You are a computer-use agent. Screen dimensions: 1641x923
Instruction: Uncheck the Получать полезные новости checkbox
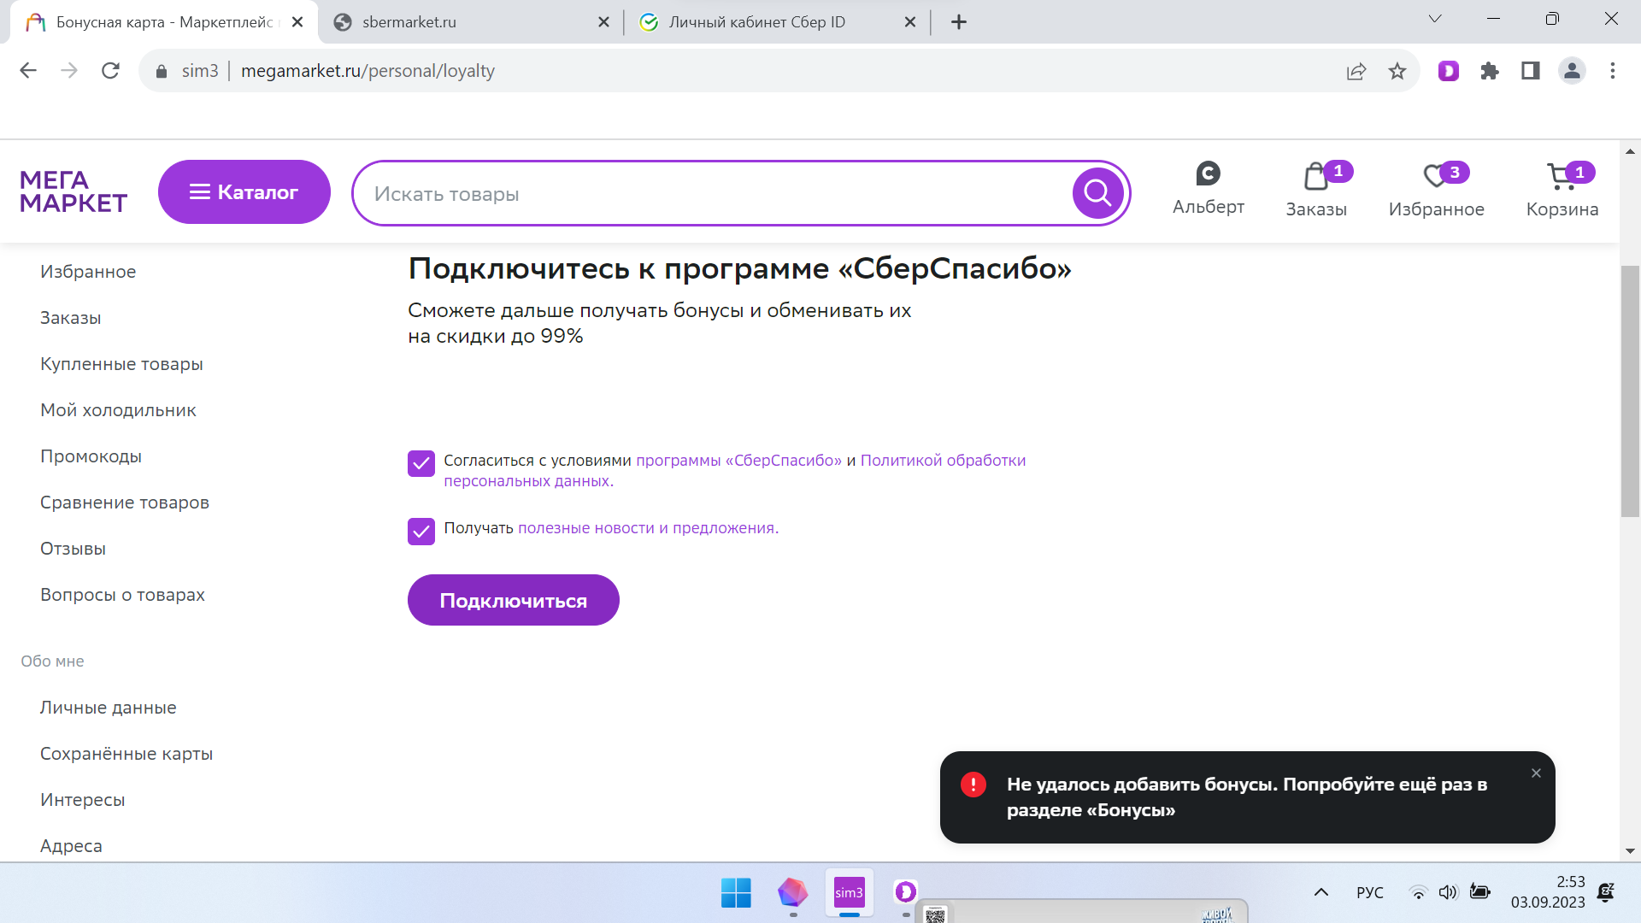point(421,532)
